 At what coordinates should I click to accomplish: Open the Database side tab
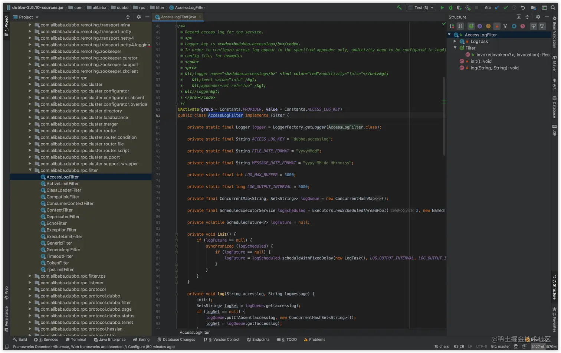click(554, 107)
